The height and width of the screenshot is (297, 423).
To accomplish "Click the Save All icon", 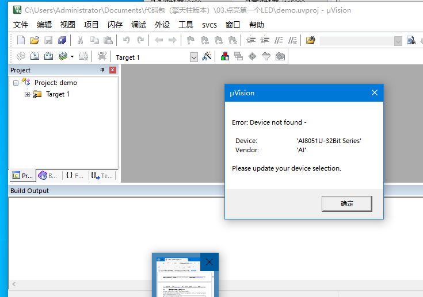I will (x=62, y=40).
